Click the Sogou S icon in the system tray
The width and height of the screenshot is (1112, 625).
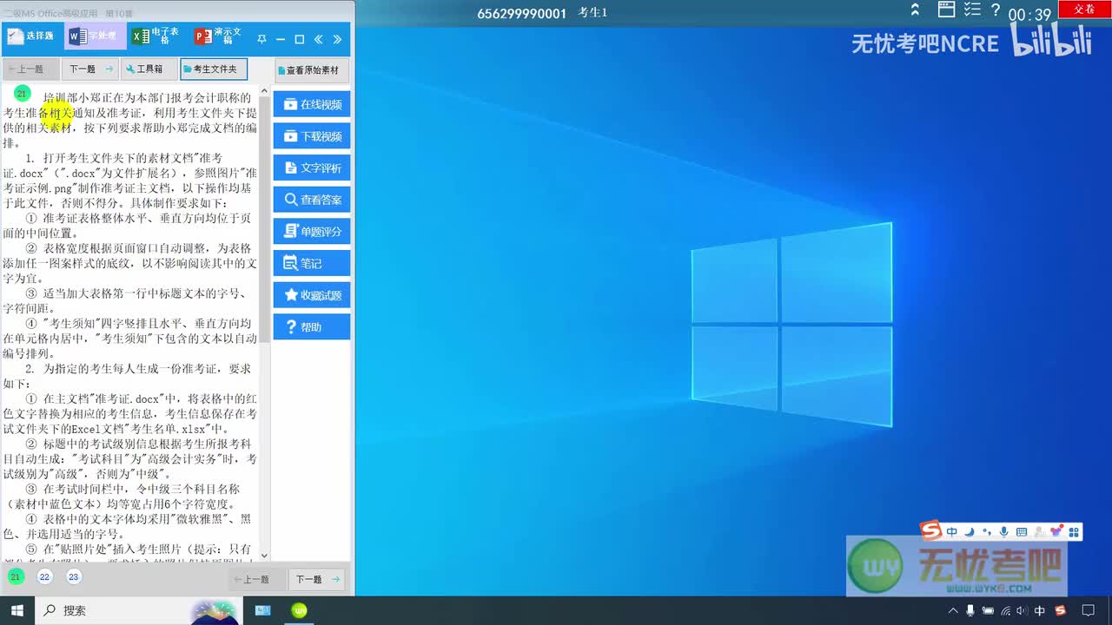point(1061,611)
